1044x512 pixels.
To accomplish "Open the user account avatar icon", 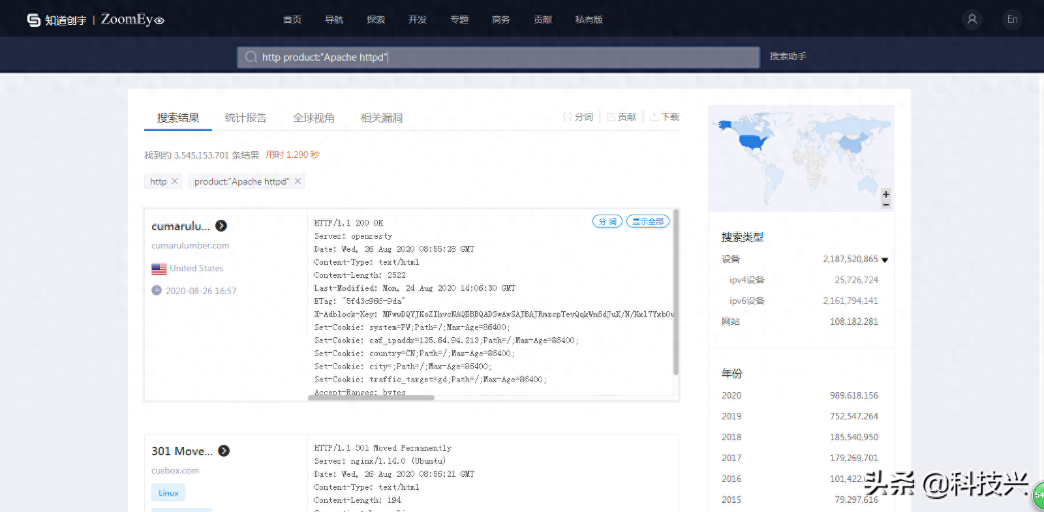I will (x=972, y=19).
